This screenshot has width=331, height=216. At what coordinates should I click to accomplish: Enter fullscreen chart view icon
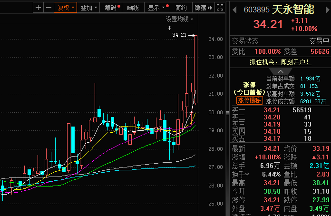[x=220, y=8]
